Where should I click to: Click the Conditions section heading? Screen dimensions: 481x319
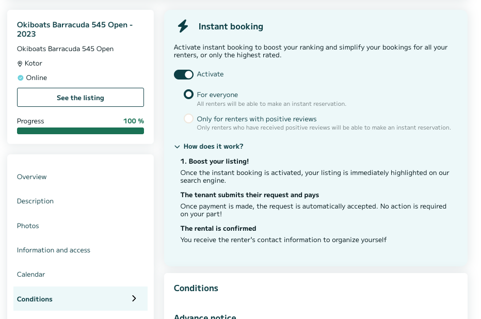[196, 289]
